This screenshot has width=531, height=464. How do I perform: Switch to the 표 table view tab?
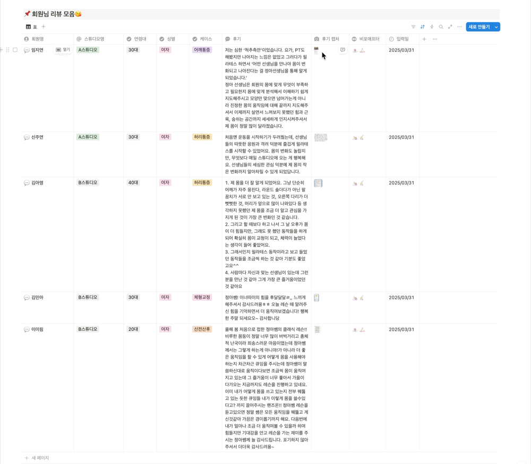tap(31, 27)
